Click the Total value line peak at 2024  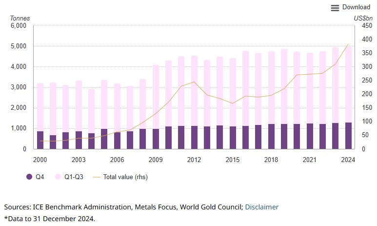(x=348, y=44)
